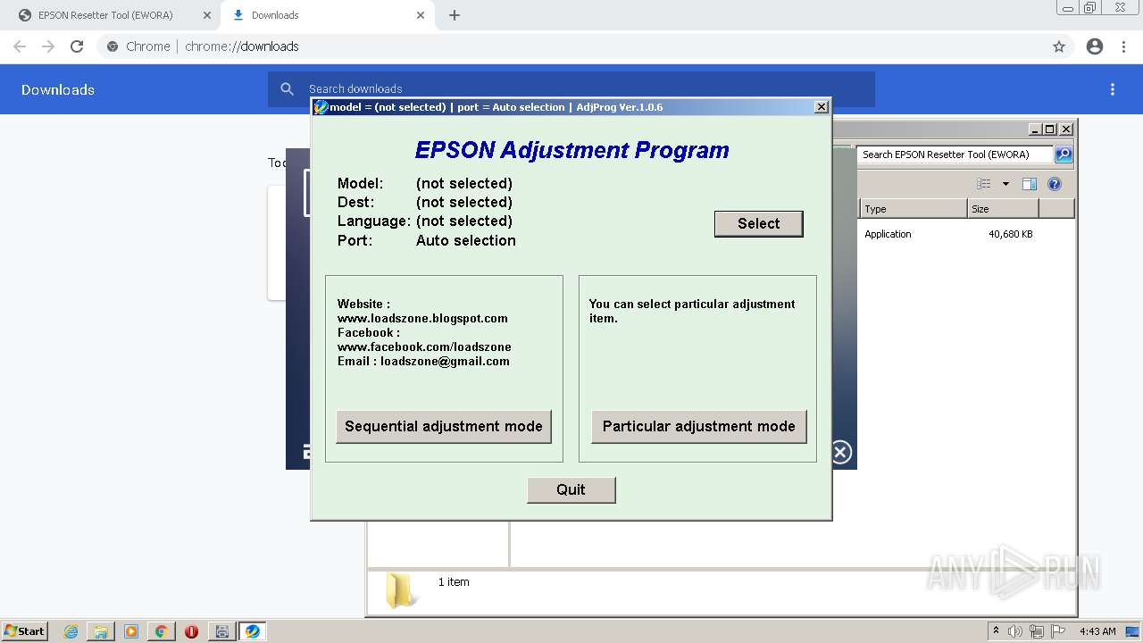This screenshot has width=1143, height=643.
Task: Click the 'Port:' Auto selection text
Action: pyautogui.click(x=465, y=240)
